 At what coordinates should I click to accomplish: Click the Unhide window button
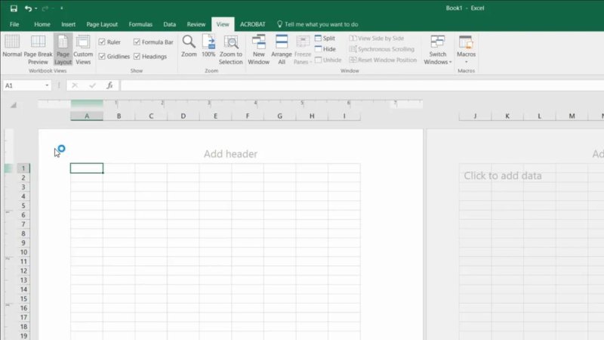coord(328,60)
